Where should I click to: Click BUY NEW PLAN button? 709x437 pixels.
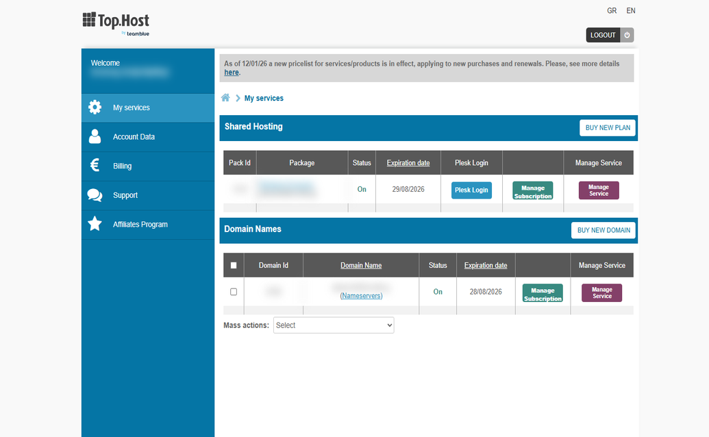point(608,128)
